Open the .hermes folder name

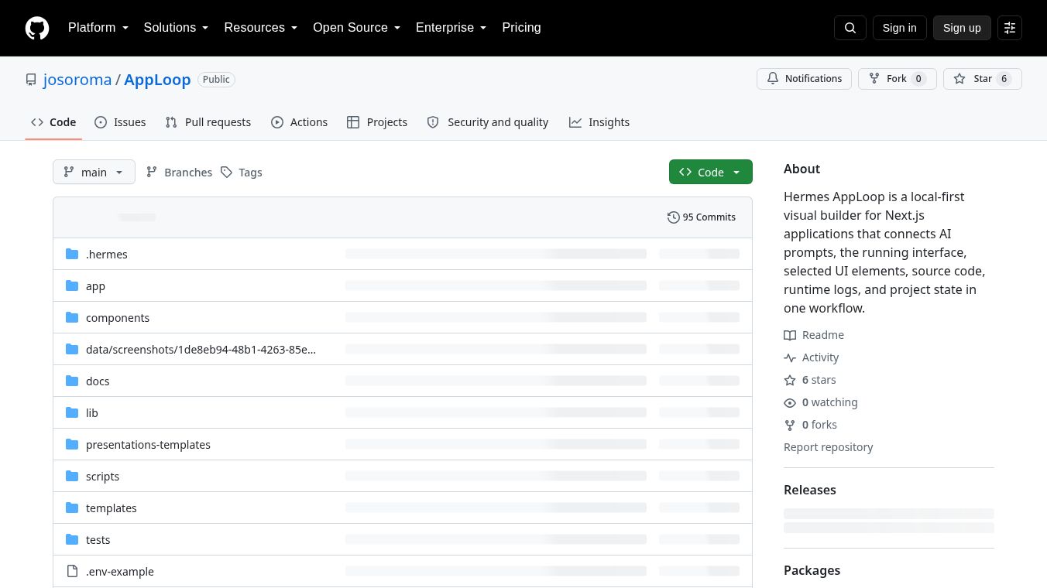(107, 254)
